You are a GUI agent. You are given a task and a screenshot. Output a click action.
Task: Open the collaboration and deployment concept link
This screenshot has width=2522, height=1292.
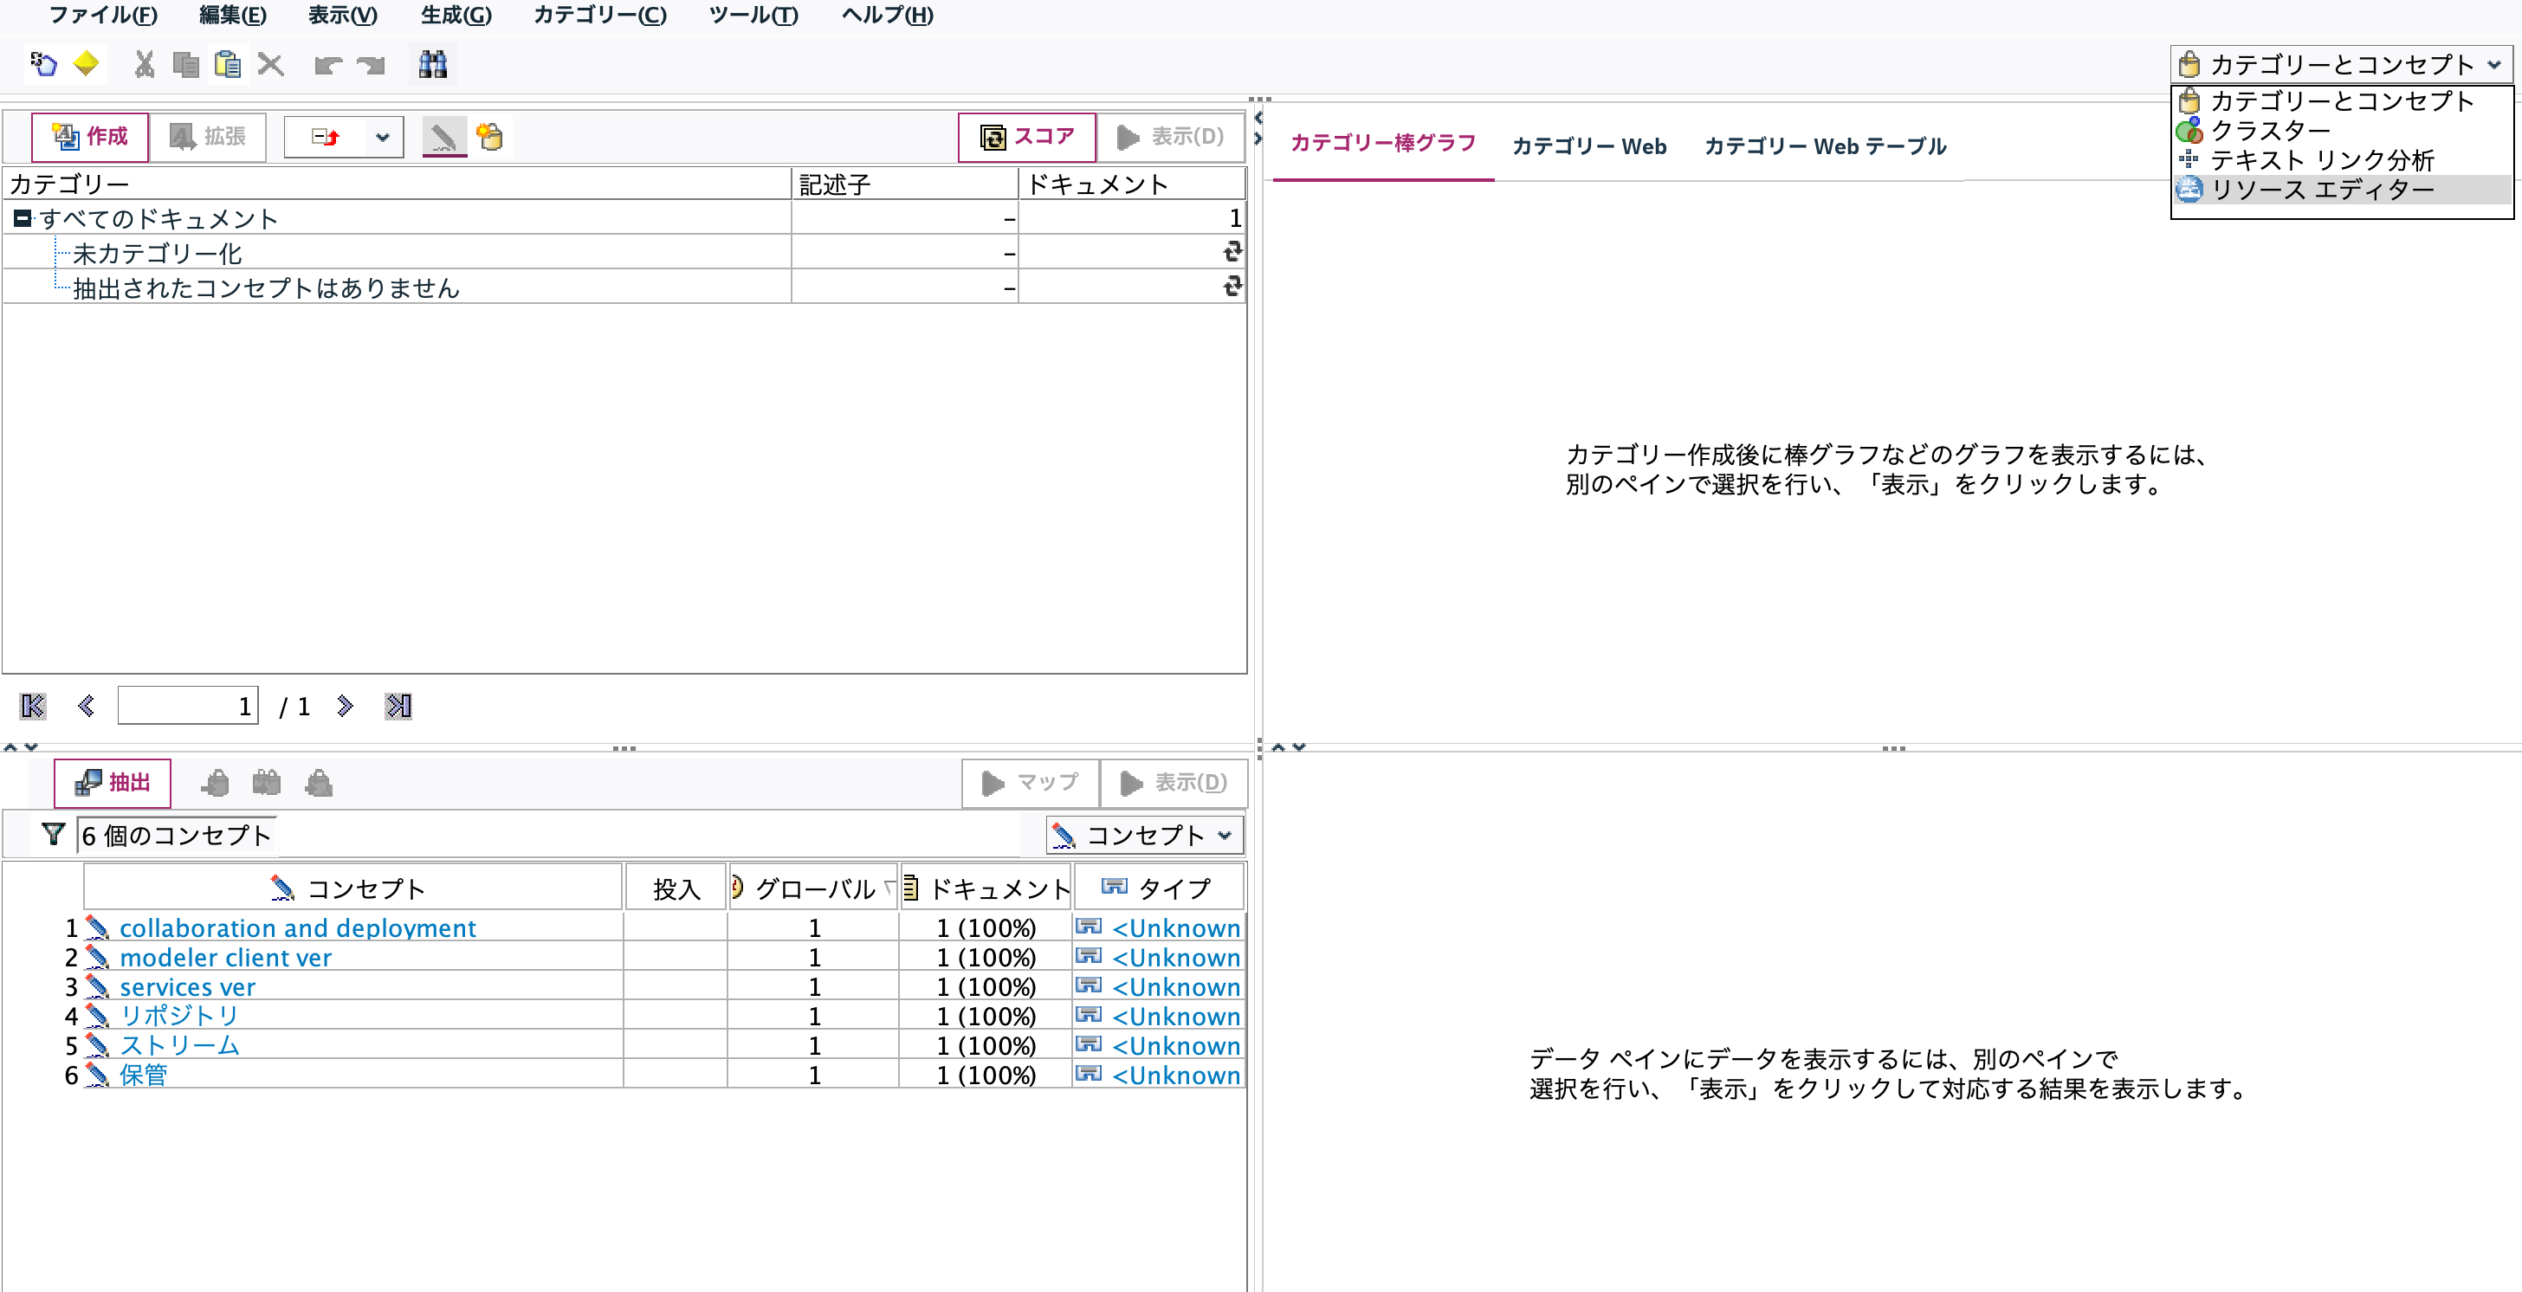pos(297,927)
